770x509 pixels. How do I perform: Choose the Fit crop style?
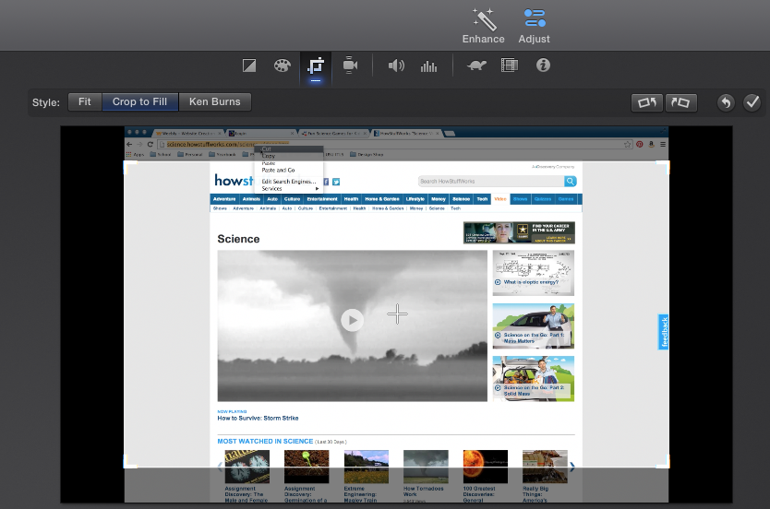point(84,102)
